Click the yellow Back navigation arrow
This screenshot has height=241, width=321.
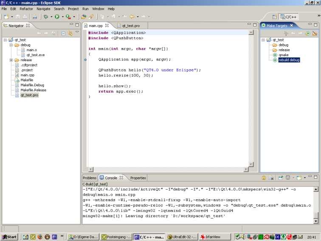(x=132, y=17)
